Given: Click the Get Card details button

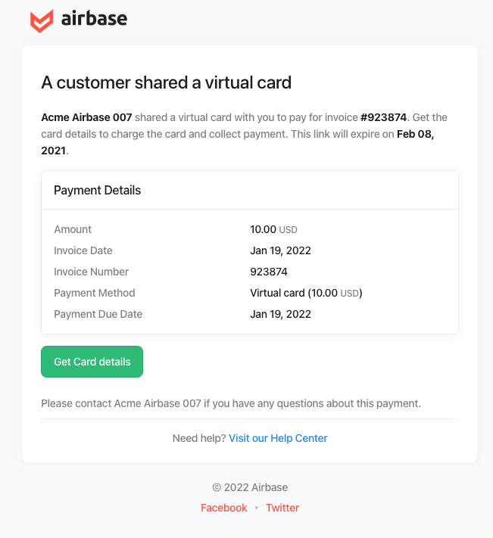Looking at the screenshot, I should (x=92, y=362).
